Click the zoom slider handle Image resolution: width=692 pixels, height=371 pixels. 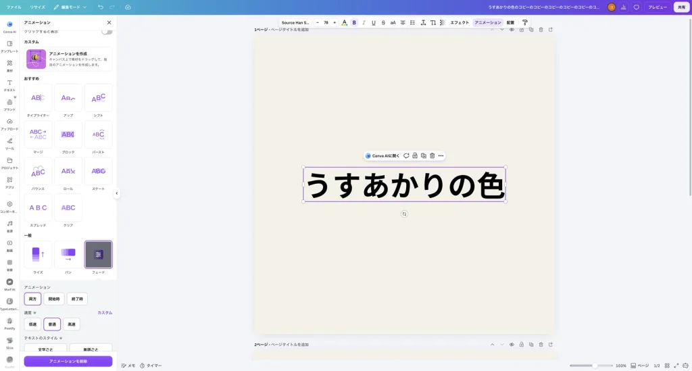pyautogui.click(x=595, y=366)
